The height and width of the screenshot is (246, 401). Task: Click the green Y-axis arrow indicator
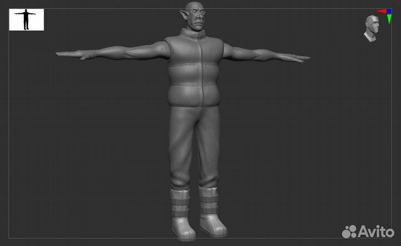pos(389,19)
